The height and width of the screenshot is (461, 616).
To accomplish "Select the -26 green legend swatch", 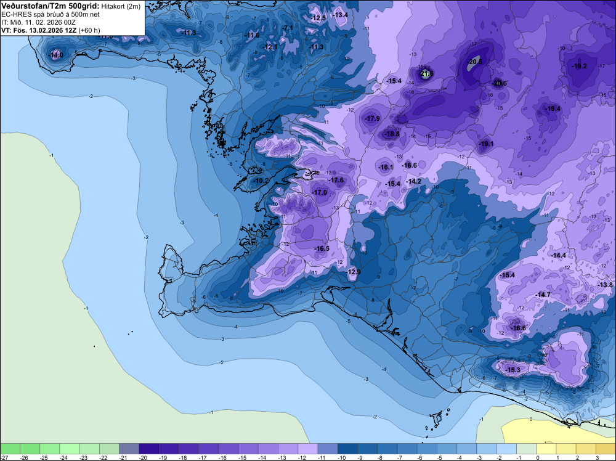I will pos(30,449).
